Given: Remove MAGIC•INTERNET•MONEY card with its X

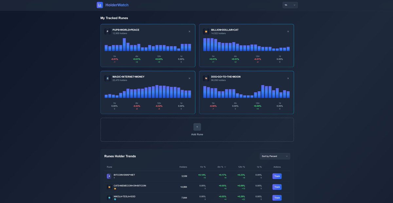Looking at the screenshot, I should (x=189, y=78).
